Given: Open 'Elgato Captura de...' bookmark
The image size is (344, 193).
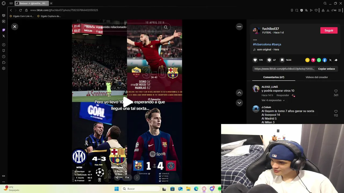Looking at the screenshot, I should pyautogui.click(x=49, y=16).
